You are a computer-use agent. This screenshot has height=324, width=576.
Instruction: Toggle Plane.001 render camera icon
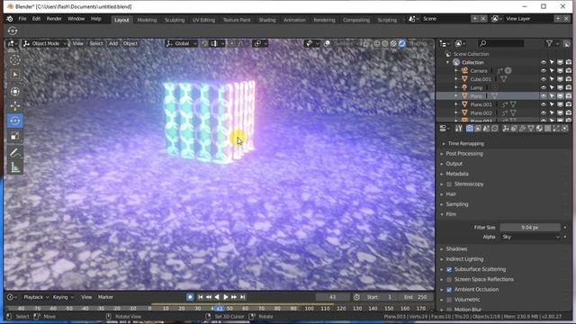[568, 104]
